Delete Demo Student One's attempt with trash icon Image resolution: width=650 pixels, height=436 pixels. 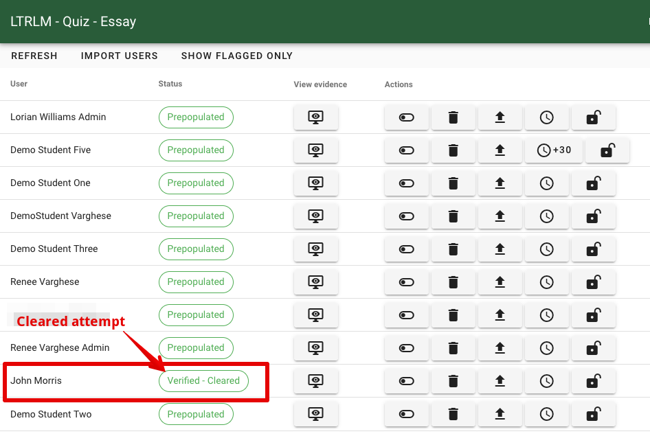pyautogui.click(x=453, y=183)
